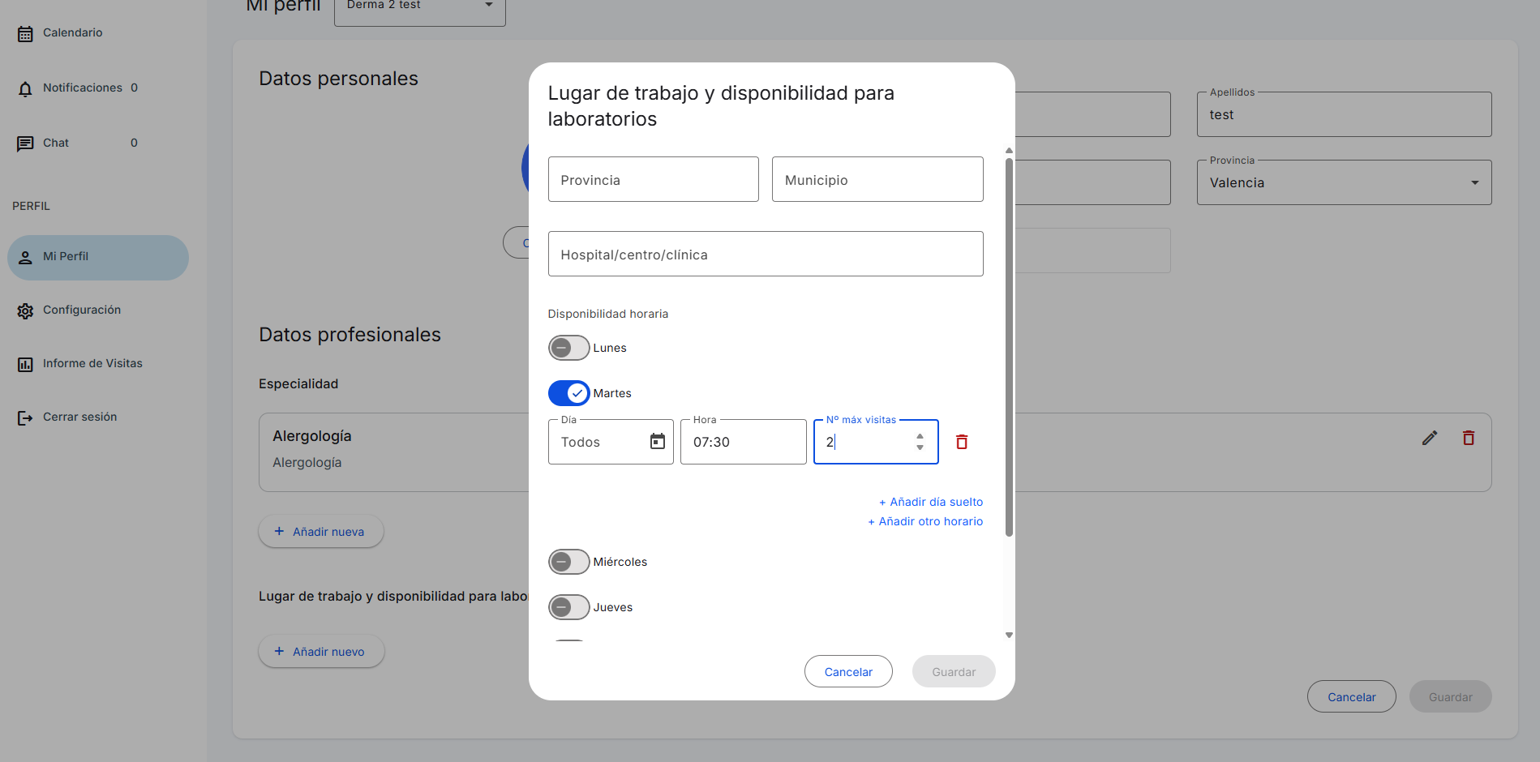Disable the Martes availability switch
Viewport: 1540px width, 762px height.
tap(568, 393)
